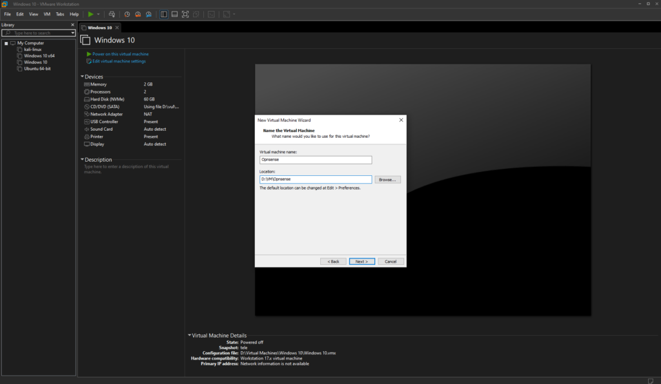Click the 2 GB memory value
The height and width of the screenshot is (384, 661).
[148, 84]
